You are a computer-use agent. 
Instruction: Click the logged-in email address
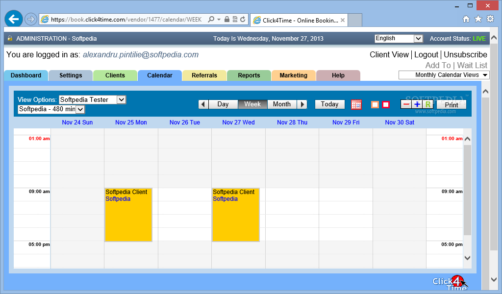point(141,55)
